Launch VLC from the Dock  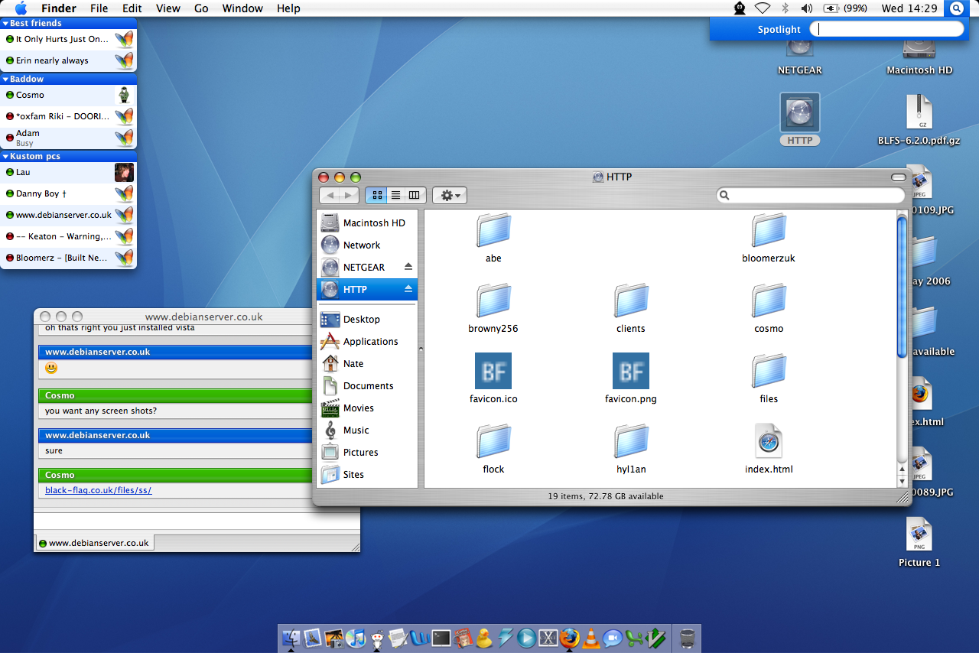coord(590,637)
